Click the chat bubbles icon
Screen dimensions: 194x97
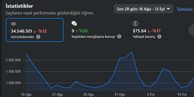click(x=74, y=24)
